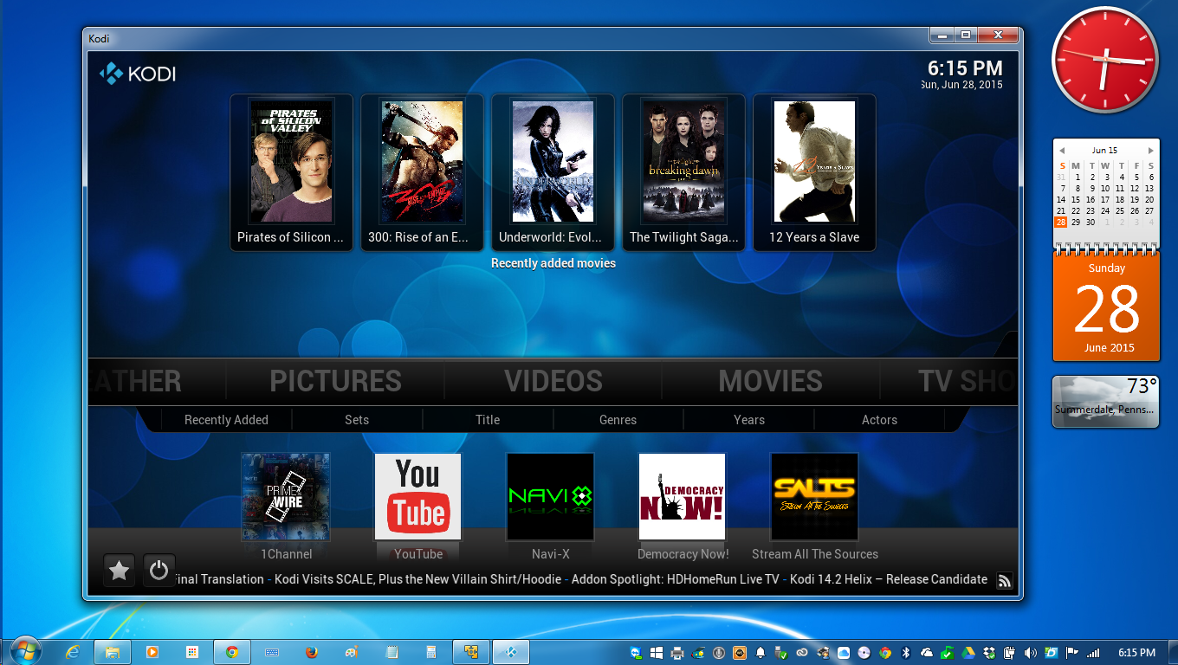Open the VIDEOS section
Image resolution: width=1178 pixels, height=665 pixels.
pos(553,381)
